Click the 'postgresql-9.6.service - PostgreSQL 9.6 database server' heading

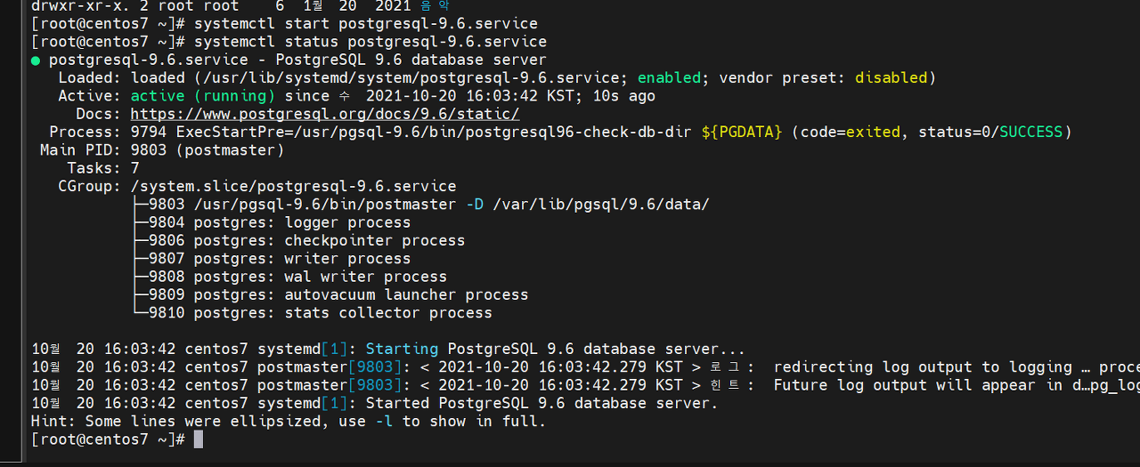tap(297, 60)
